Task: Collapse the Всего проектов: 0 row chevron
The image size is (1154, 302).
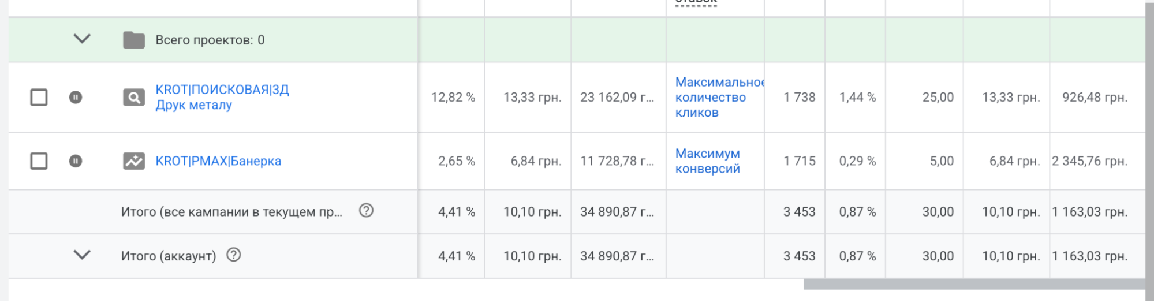Action: pos(82,39)
